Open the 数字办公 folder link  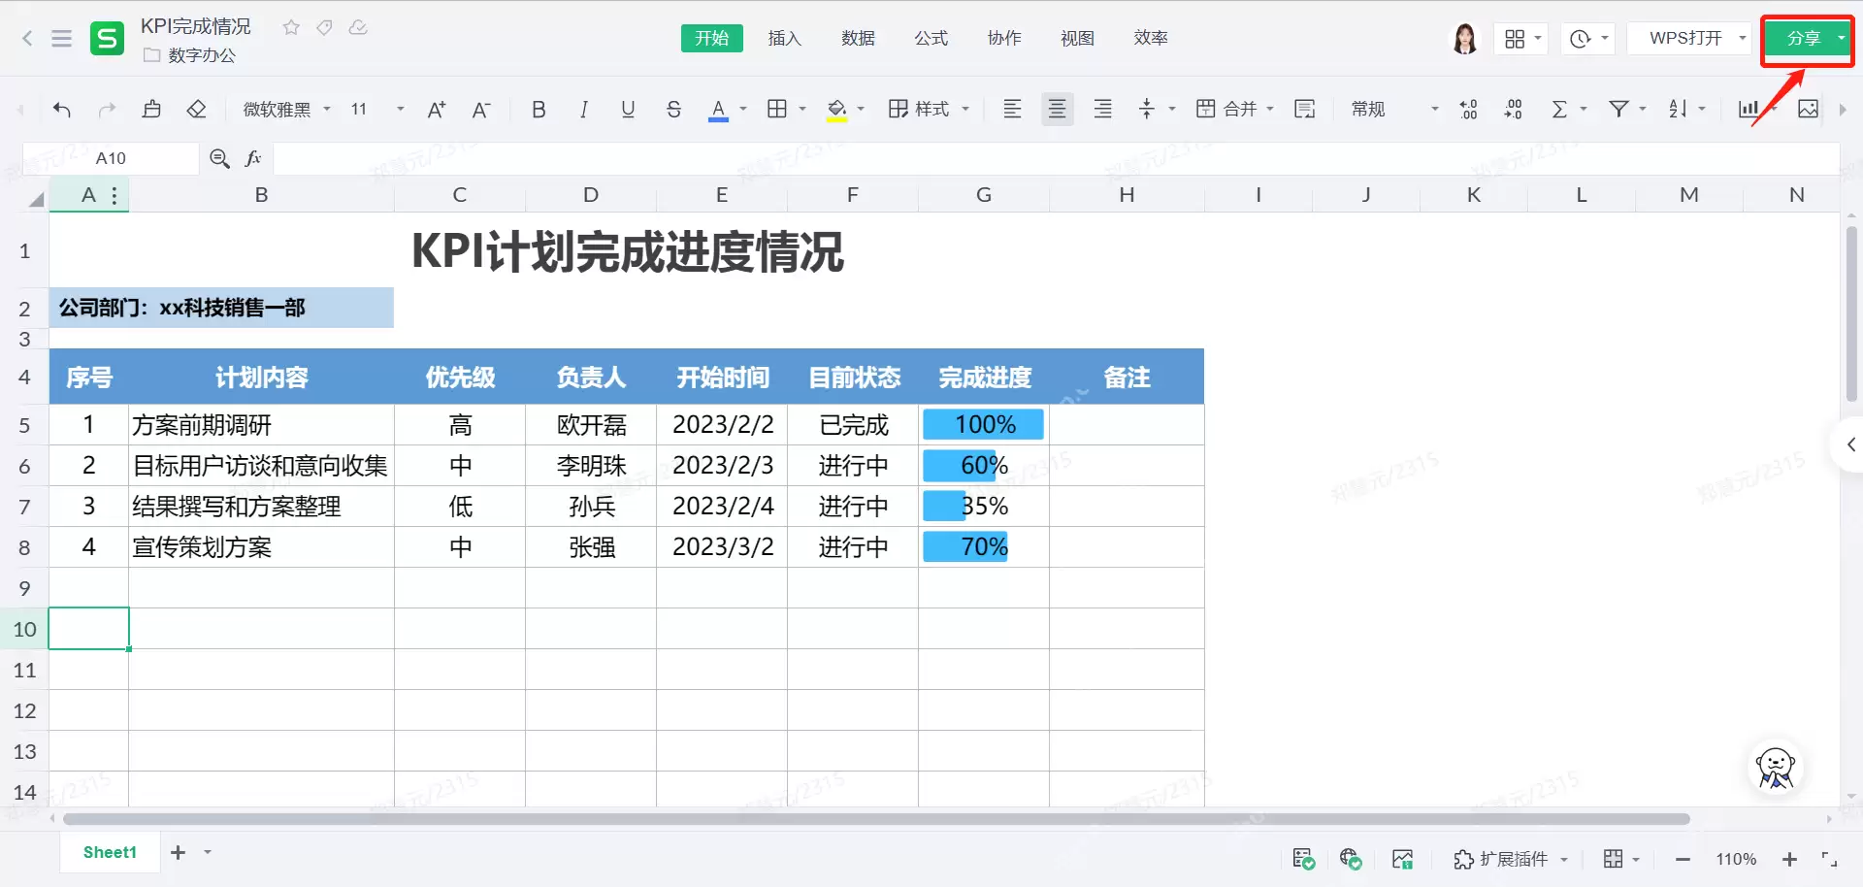190,55
